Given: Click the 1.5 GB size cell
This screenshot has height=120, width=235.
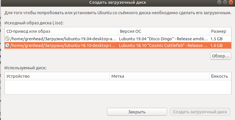Looking at the screenshot, I should point(216,38).
